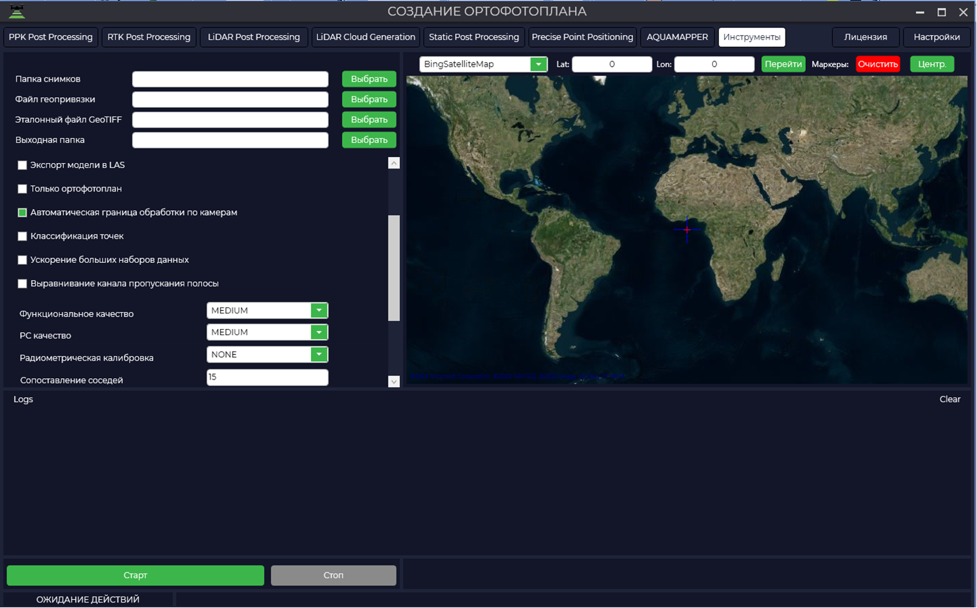The width and height of the screenshot is (977, 608).
Task: Open the BingSatelliteMap provider dropdown
Action: [x=538, y=64]
